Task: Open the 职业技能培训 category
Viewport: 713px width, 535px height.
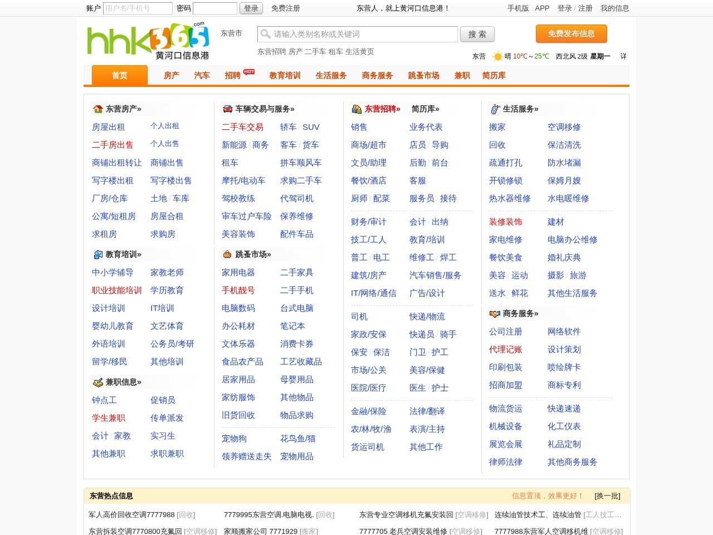Action: pyautogui.click(x=117, y=290)
